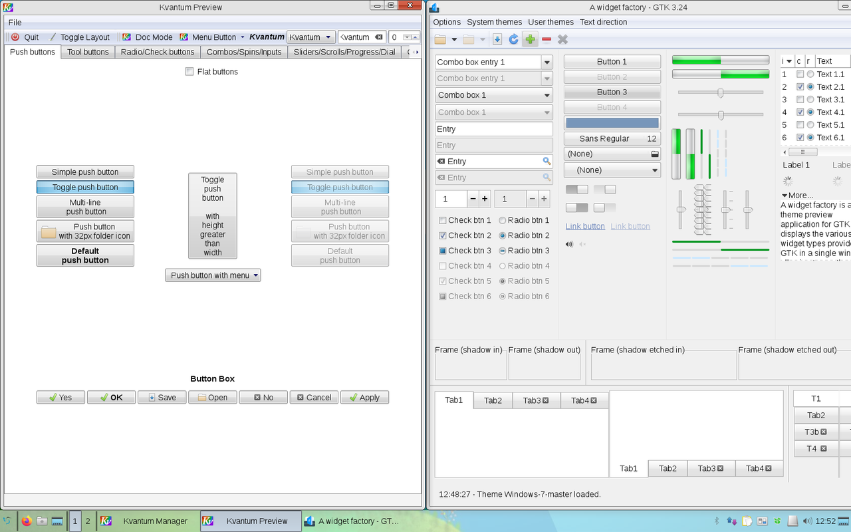Screen dimensions: 851x532
Task: Click the Toggle Layout toolbar item
Action: 79,37
